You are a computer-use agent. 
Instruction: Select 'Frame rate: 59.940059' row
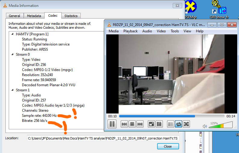click(39, 80)
